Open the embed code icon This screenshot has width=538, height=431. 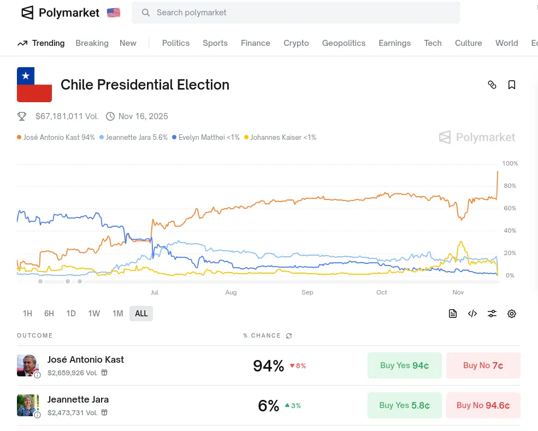click(472, 314)
